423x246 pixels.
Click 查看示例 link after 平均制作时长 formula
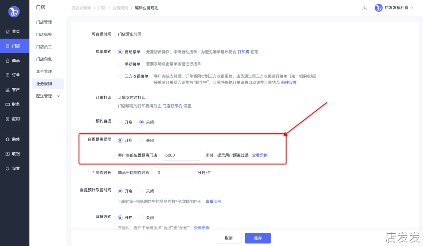click(x=213, y=202)
